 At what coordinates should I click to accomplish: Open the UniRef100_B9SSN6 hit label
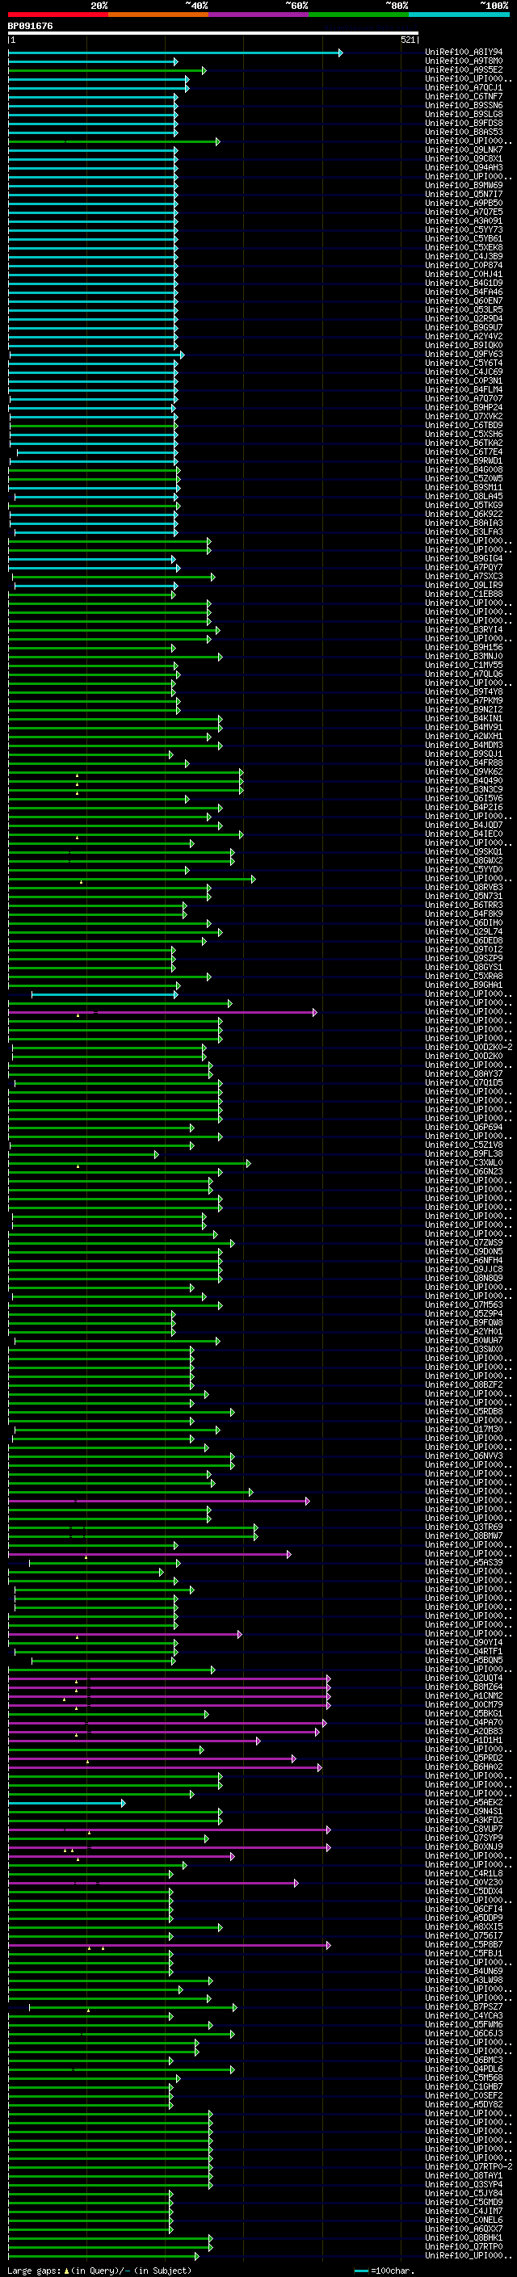[463, 105]
